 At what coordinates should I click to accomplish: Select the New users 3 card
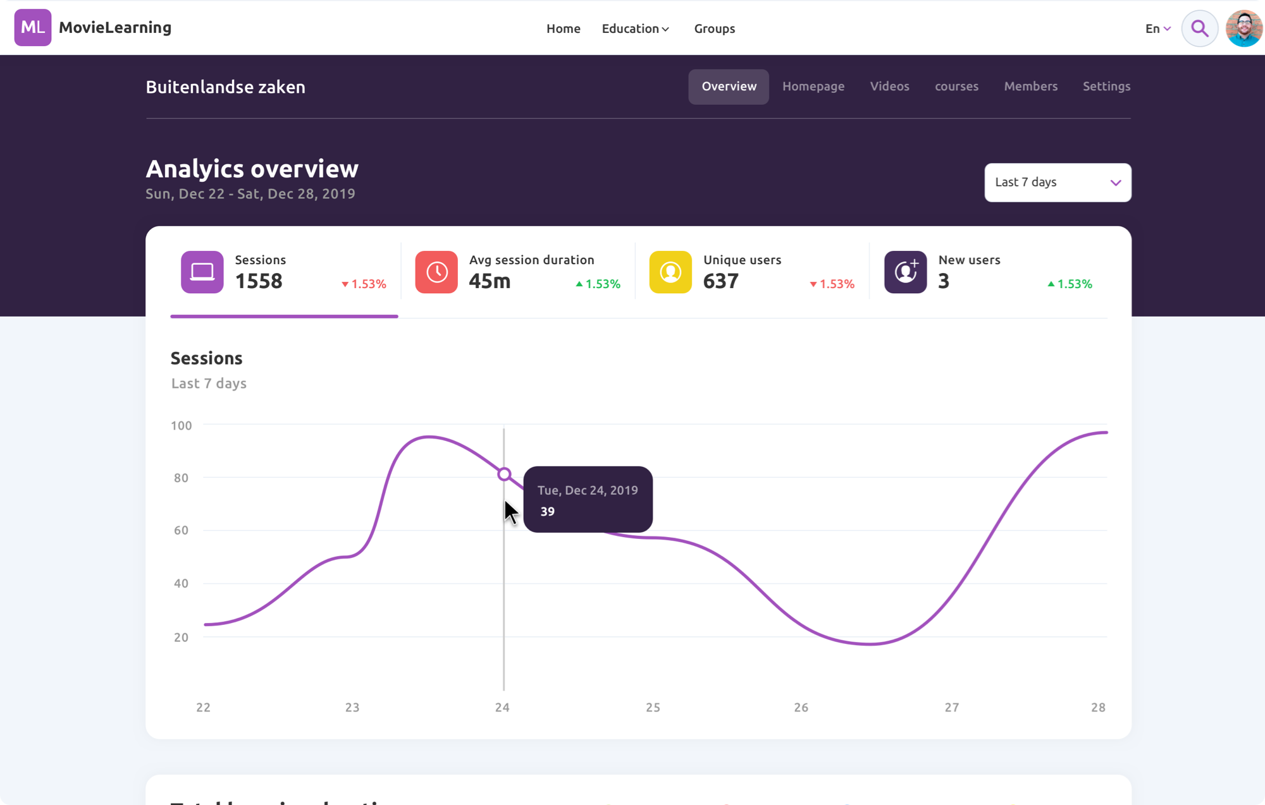[x=989, y=272]
